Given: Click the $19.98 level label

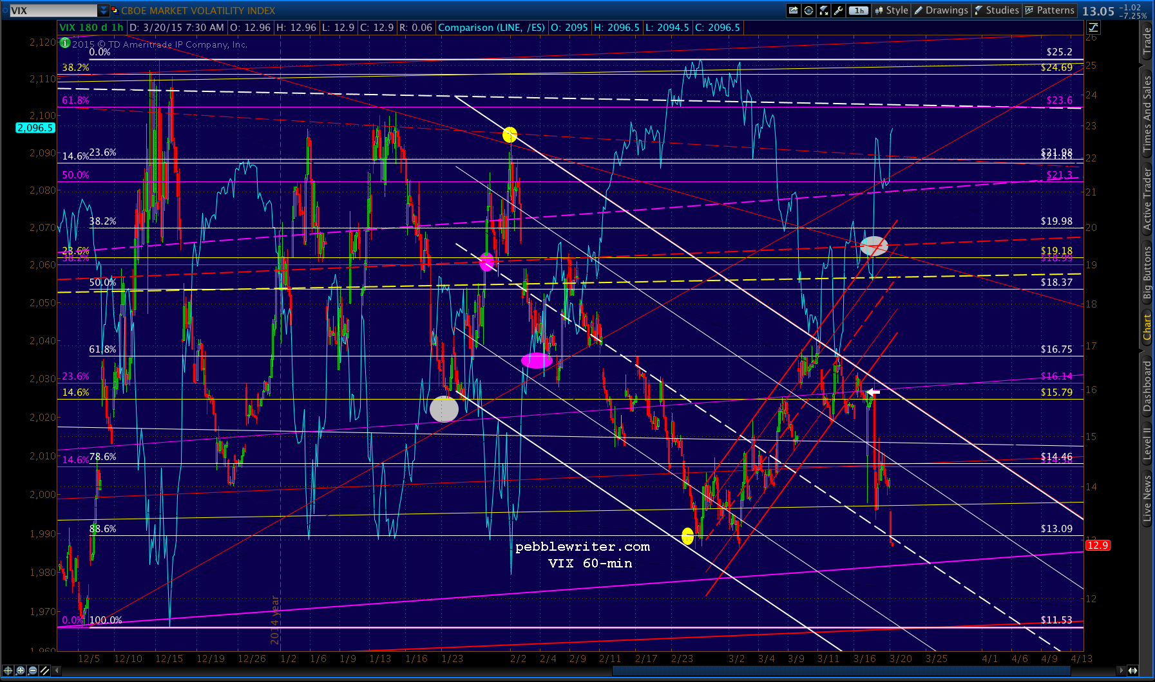Looking at the screenshot, I should (1057, 221).
